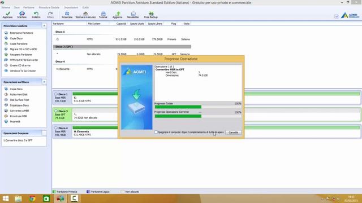Select Pulisci Hard Disk operation
Viewport: 362px width, 203px height.
tap(19, 94)
